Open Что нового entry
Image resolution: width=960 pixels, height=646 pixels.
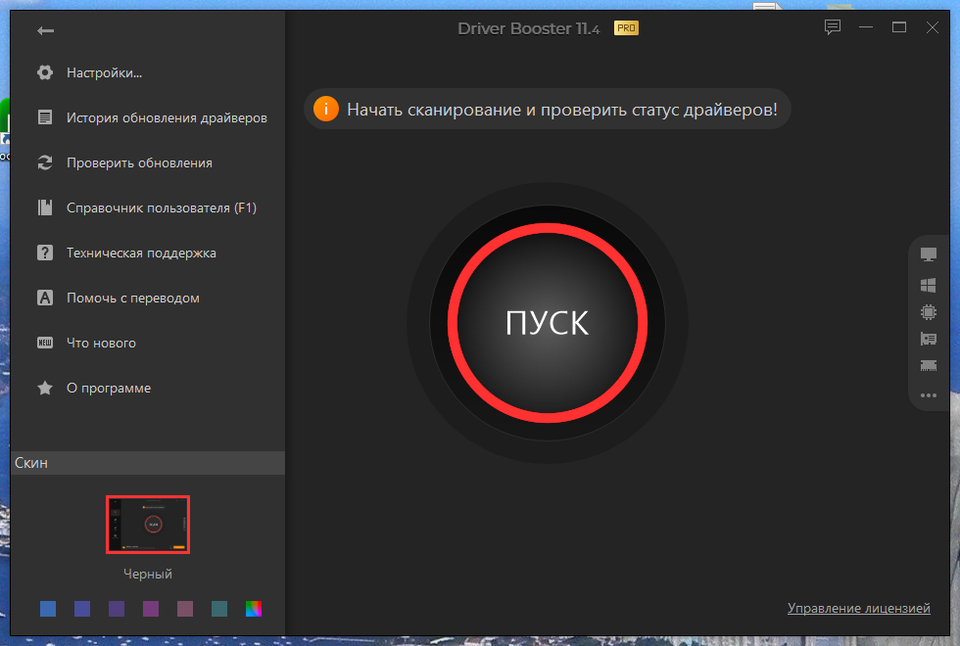pyautogui.click(x=101, y=343)
